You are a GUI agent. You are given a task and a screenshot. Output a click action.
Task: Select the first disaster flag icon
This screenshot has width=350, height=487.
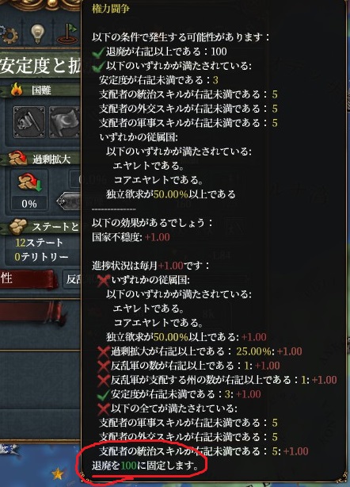pyautogui.click(x=29, y=122)
